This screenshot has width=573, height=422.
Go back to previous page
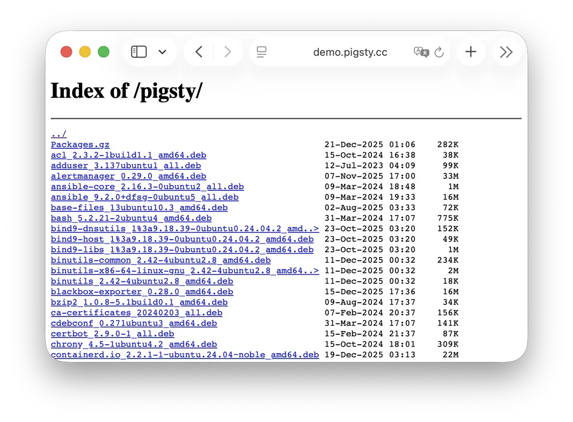pyautogui.click(x=199, y=52)
